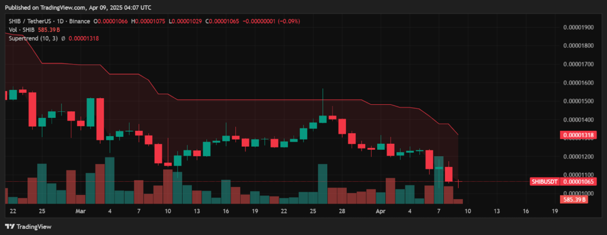Click the red 0.00001318 price axis tag
Image resolution: width=607 pixels, height=235 pixels.
click(x=579, y=135)
